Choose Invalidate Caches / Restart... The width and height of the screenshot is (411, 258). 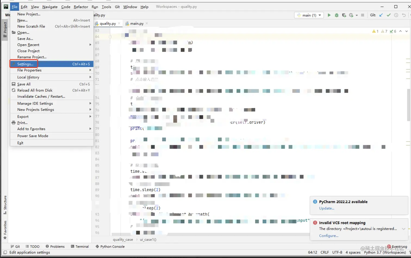(52, 96)
